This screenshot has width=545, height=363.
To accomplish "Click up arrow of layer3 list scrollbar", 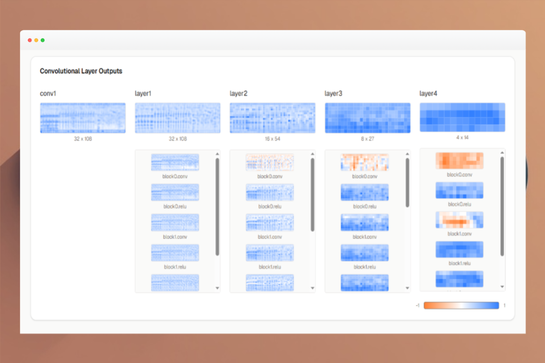I will click(407, 154).
